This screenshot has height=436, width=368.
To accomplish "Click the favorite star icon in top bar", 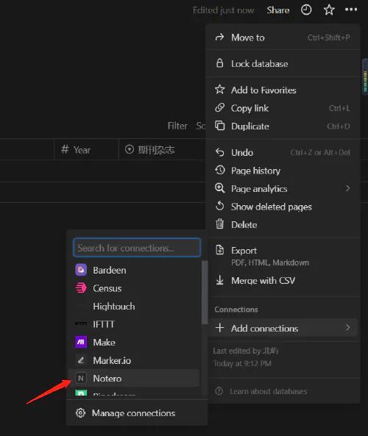I will point(329,10).
